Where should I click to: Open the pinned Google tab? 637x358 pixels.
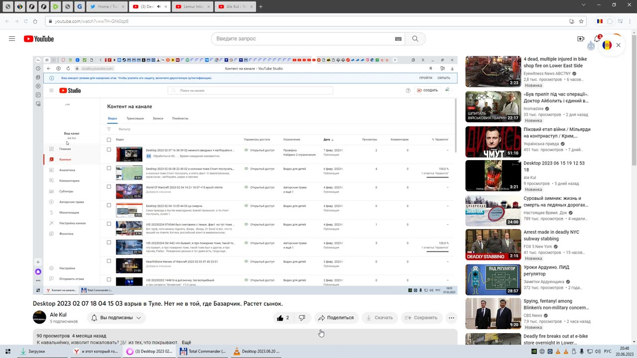tap(80, 6)
